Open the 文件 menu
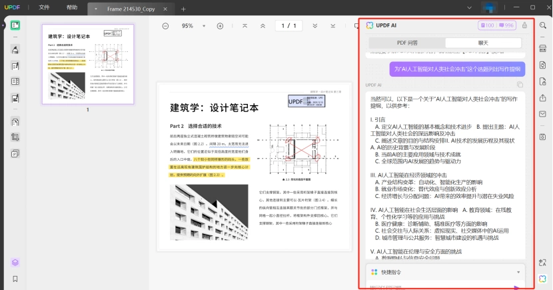The image size is (553, 290). 44,7
